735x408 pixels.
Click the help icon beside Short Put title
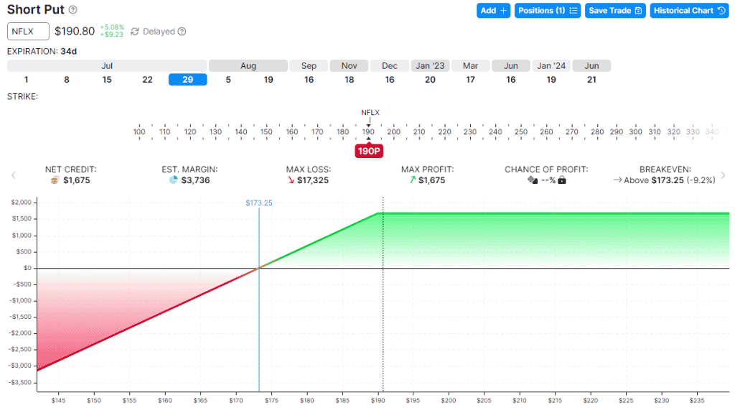(73, 10)
